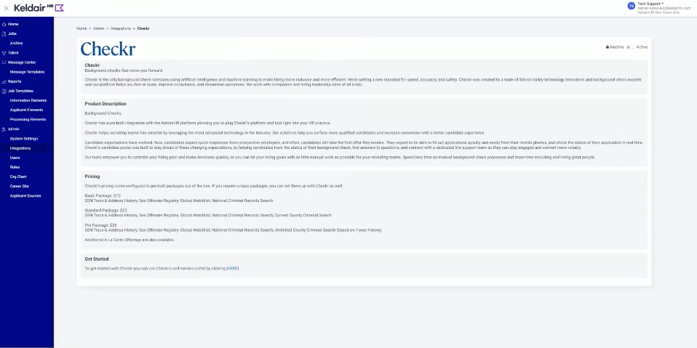Click the 'Background Checks.' line
Viewport: 697px width, 348px height.
click(x=103, y=113)
